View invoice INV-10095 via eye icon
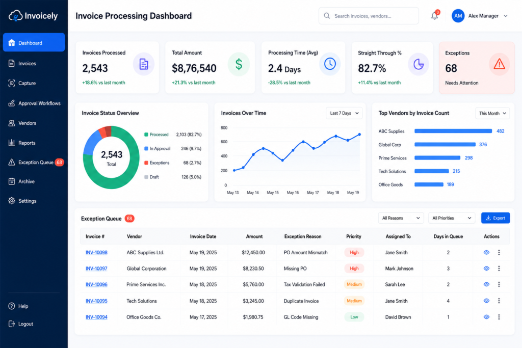The height and width of the screenshot is (348, 522). [486, 301]
